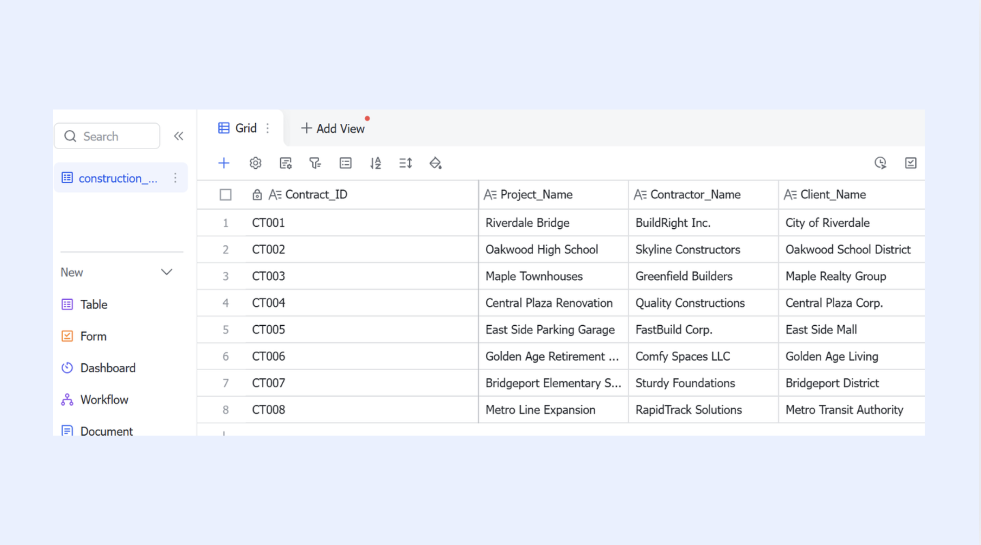The height and width of the screenshot is (545, 981).
Task: Click the East Side Parking Garage cell
Action: tap(553, 330)
